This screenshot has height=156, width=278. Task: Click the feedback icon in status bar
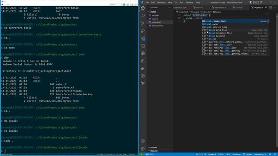(270, 154)
